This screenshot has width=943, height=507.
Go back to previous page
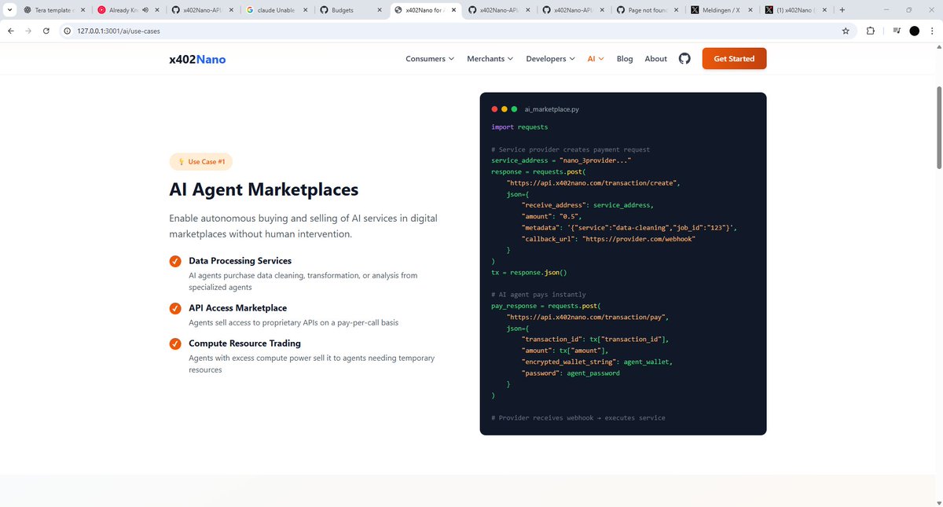click(x=11, y=31)
